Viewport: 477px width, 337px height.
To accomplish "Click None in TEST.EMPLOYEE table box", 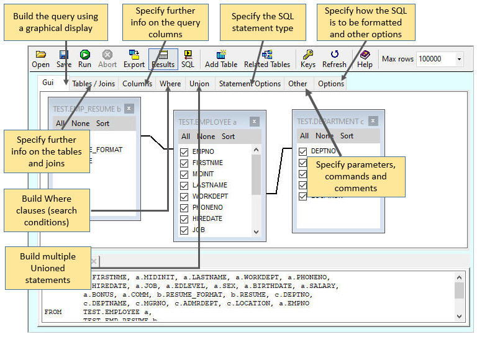I will 206,137.
